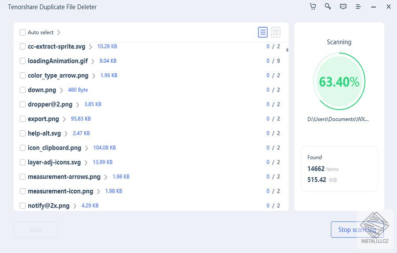
Task: Open the shopping cart purchase icon
Action: pos(313,7)
